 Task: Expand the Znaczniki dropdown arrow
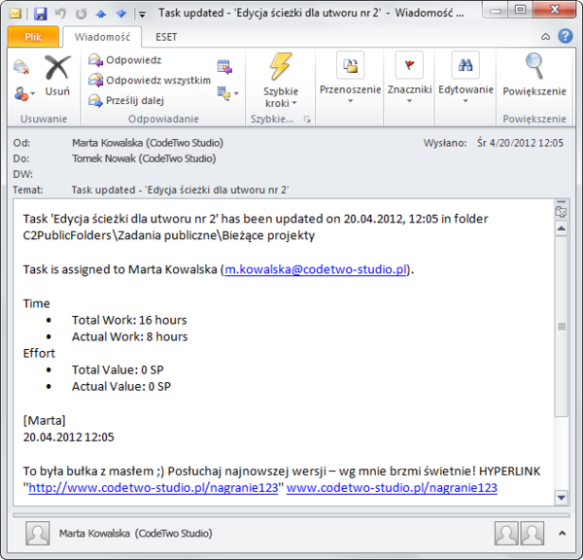pos(409,101)
